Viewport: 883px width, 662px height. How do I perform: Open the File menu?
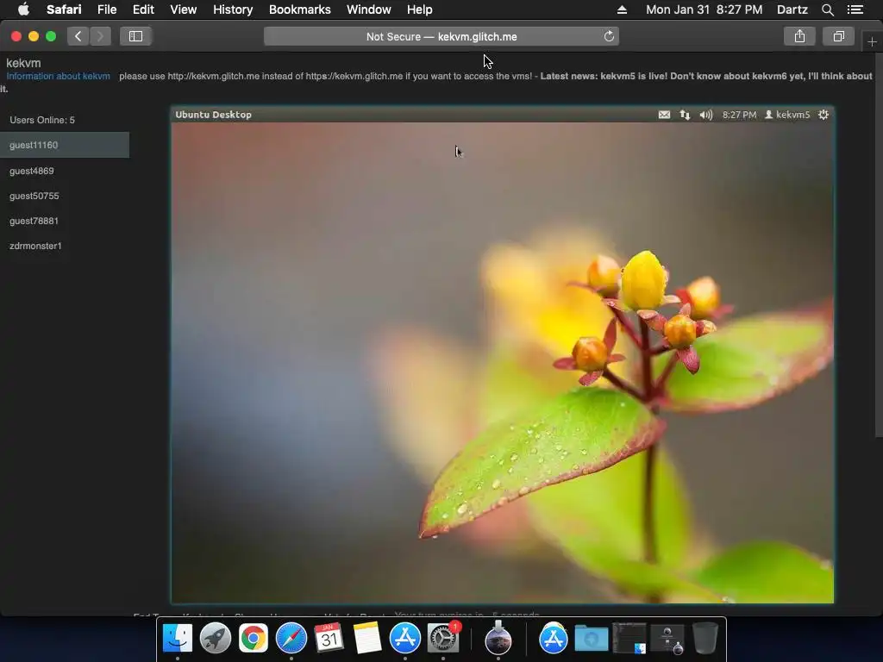107,9
